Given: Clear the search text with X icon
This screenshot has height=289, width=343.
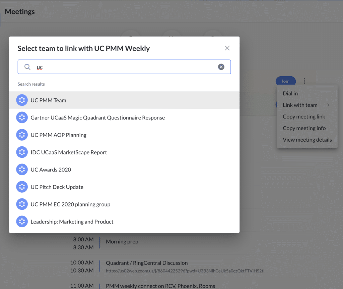Looking at the screenshot, I should point(221,67).
